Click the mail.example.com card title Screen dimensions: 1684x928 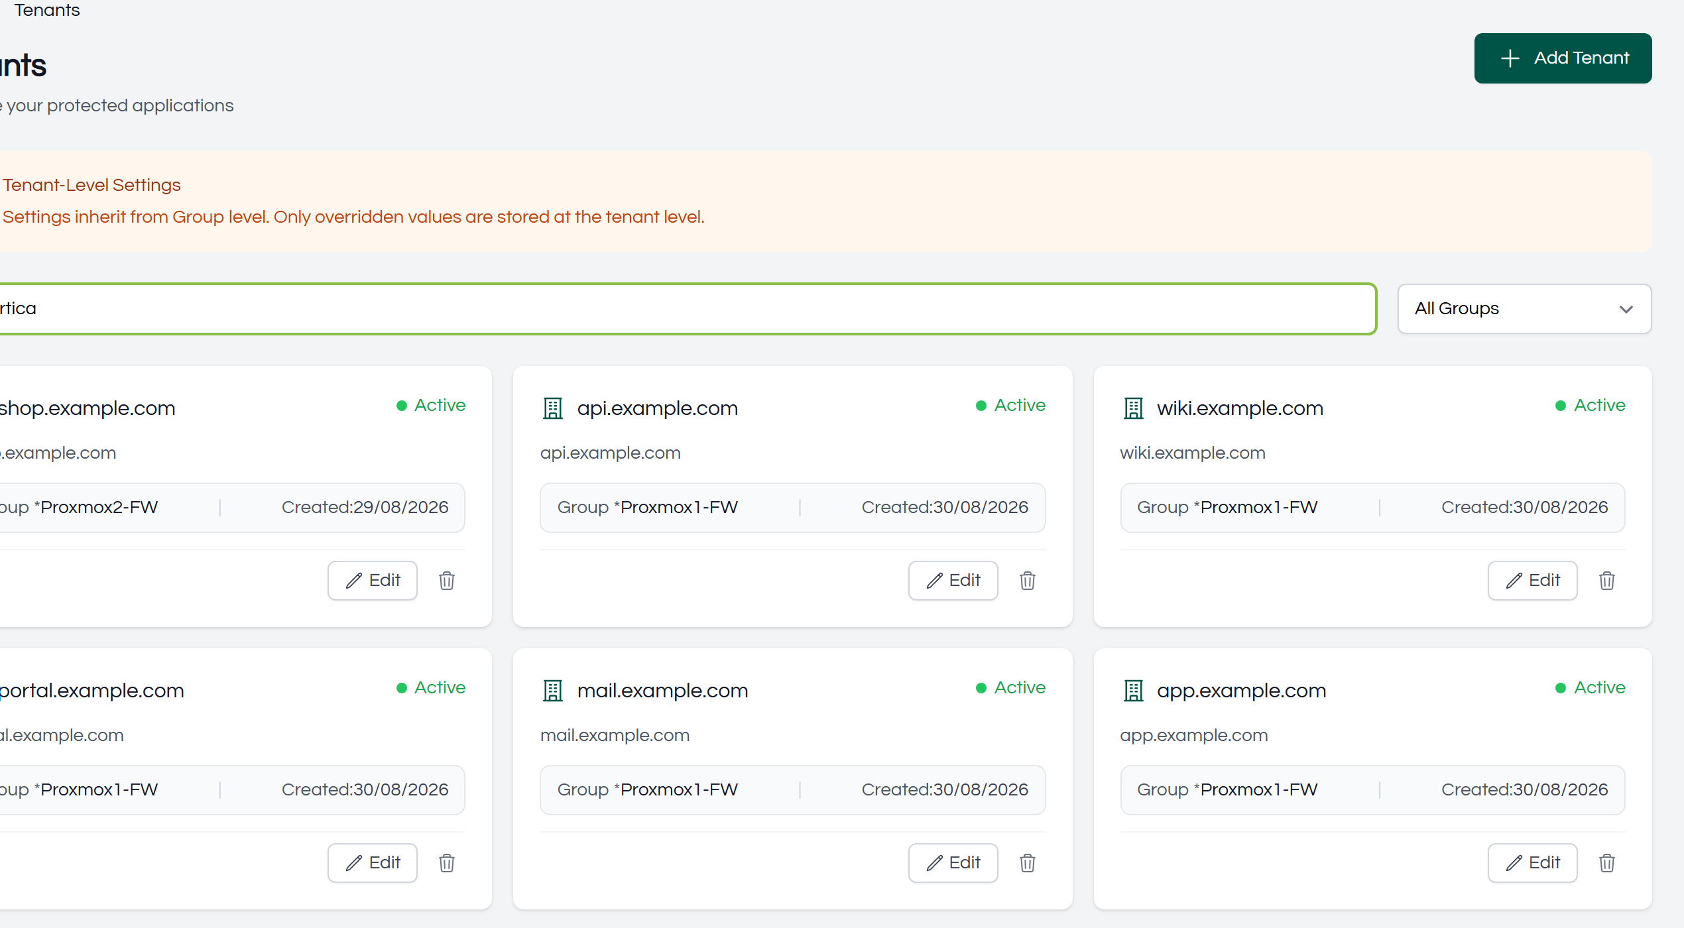(x=663, y=691)
